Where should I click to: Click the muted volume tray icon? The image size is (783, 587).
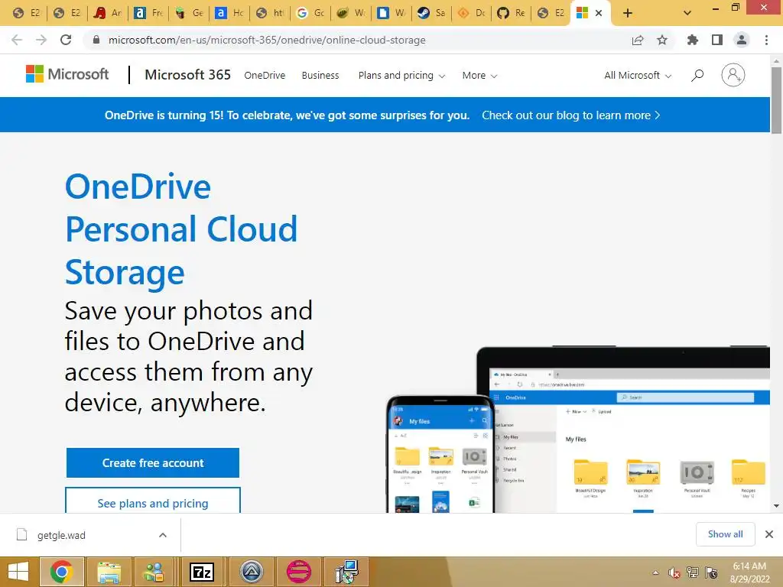click(674, 573)
